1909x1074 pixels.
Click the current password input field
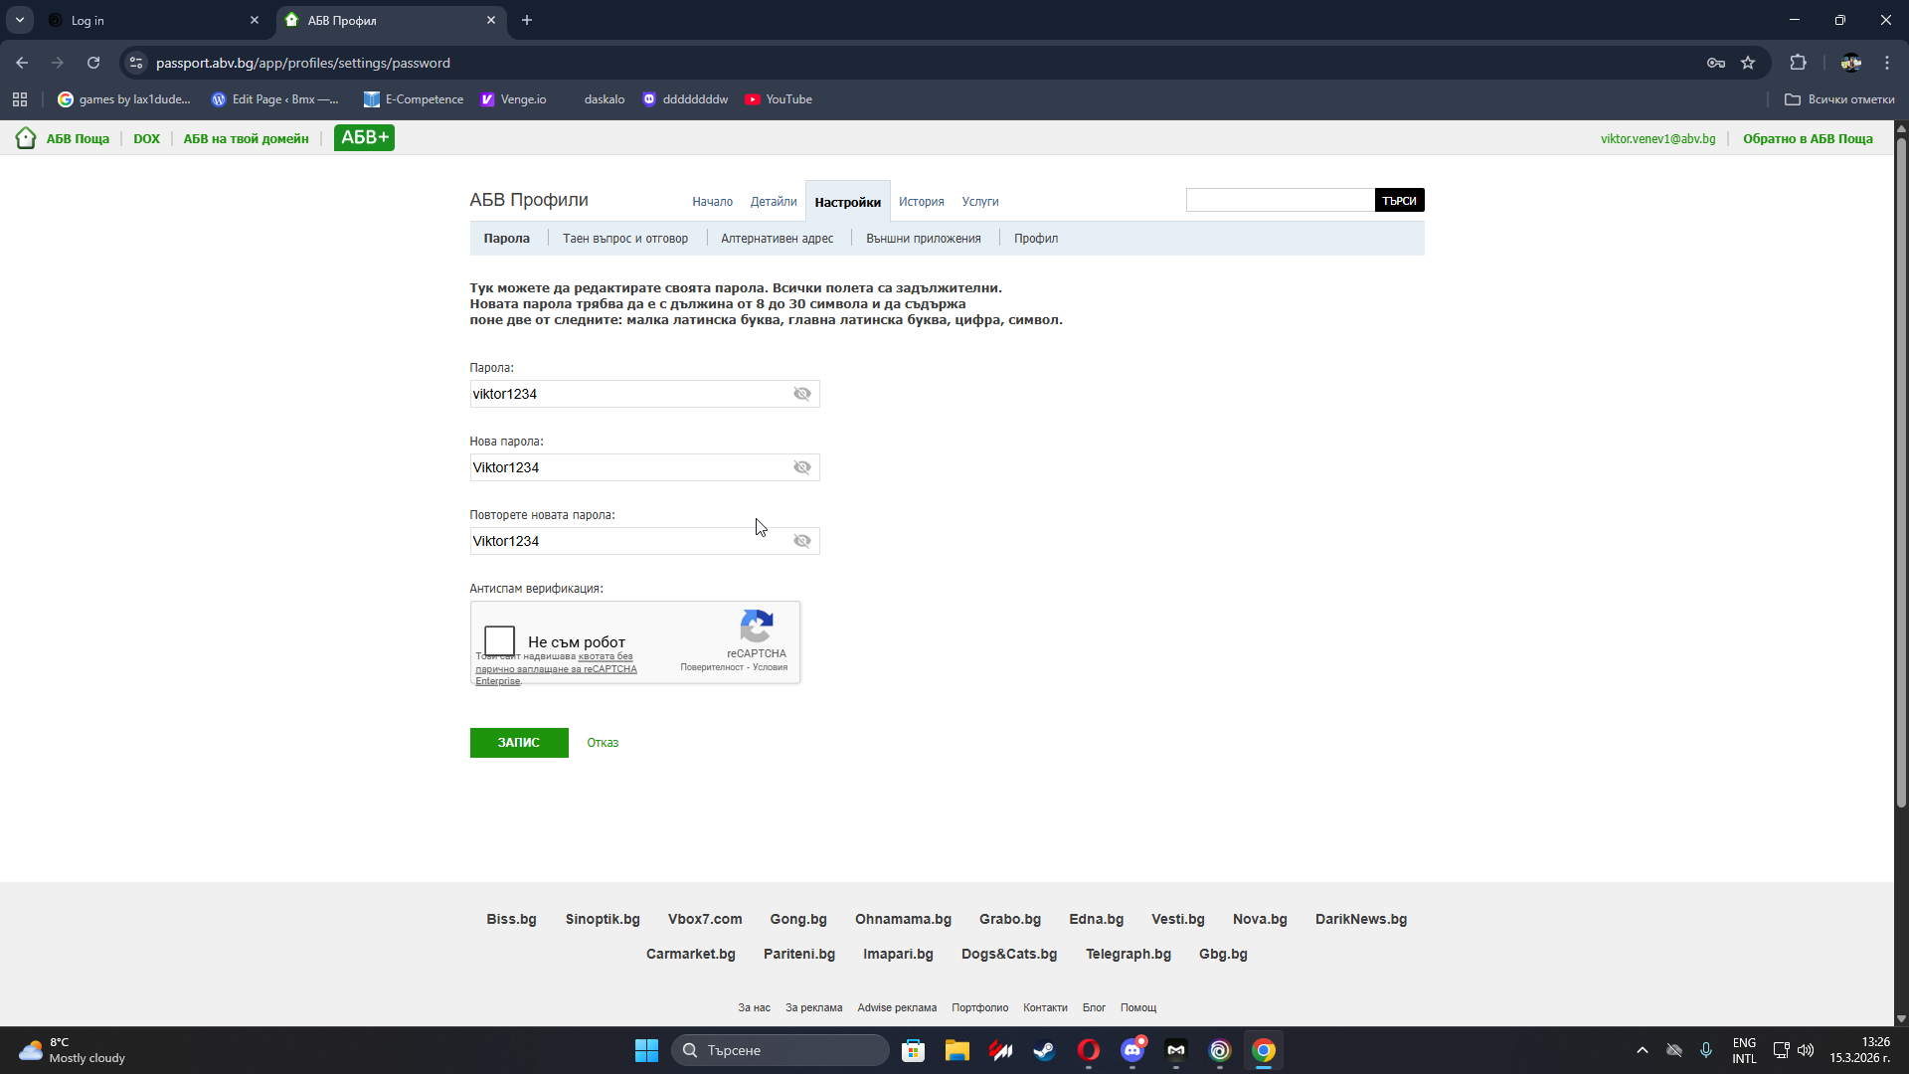pos(644,394)
